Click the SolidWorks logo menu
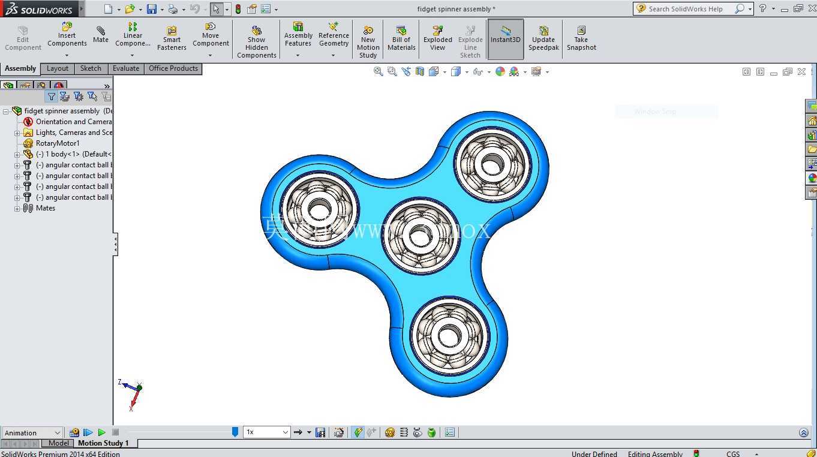Viewport: 817px width, 457px height. point(39,9)
